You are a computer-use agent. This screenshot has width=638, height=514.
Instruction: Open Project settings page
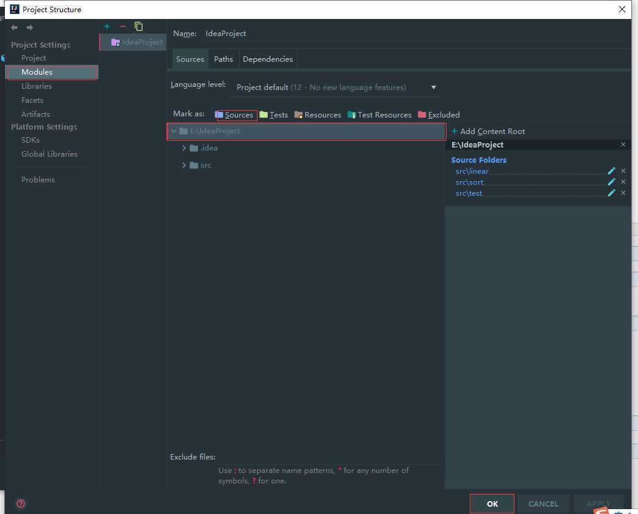(x=34, y=58)
